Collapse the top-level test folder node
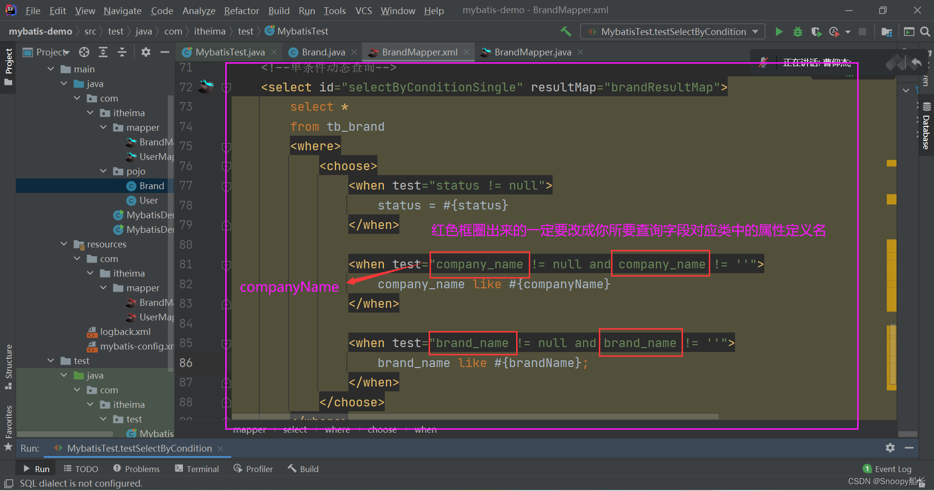934x491 pixels. [51, 361]
